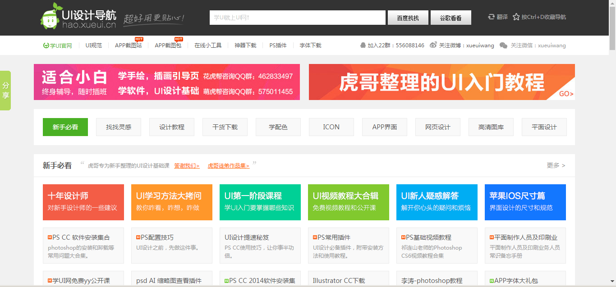The height and width of the screenshot is (287, 616).
Task: Open the UI规范 nav item
Action: (x=94, y=46)
